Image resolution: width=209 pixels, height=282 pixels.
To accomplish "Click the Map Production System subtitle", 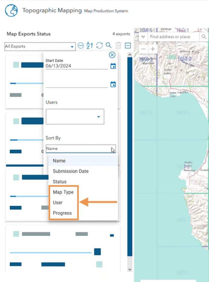I will coord(106,11).
